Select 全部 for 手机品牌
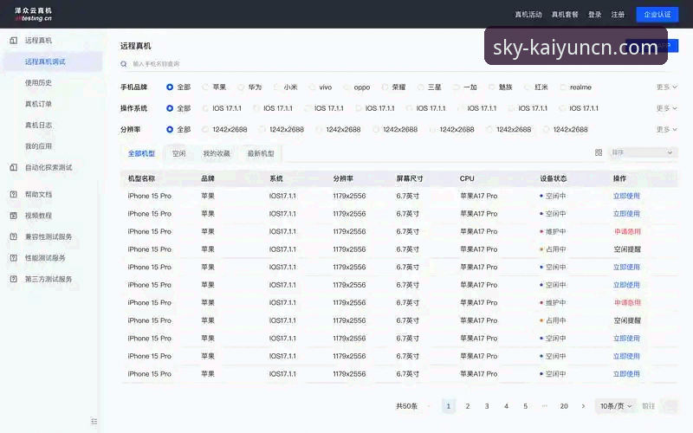 [x=170, y=87]
